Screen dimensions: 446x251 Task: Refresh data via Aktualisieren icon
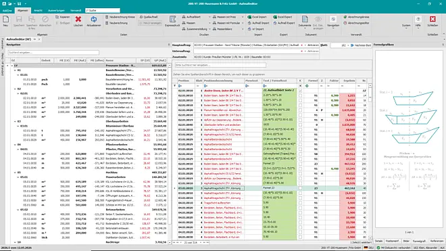pyautogui.click(x=93, y=22)
